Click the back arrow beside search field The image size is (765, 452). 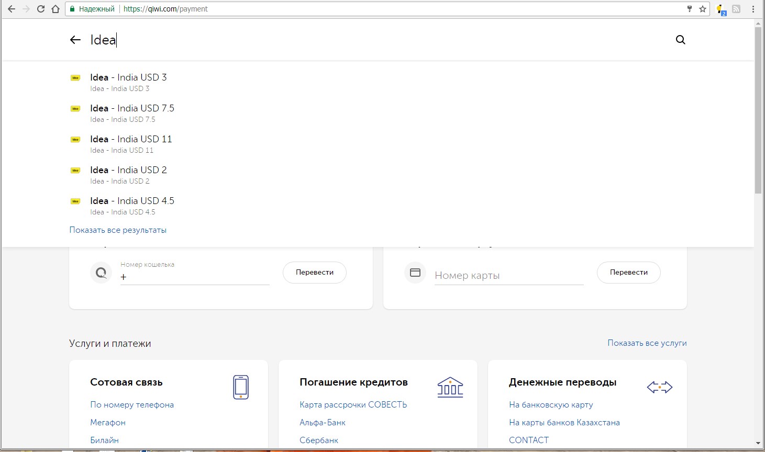point(75,40)
